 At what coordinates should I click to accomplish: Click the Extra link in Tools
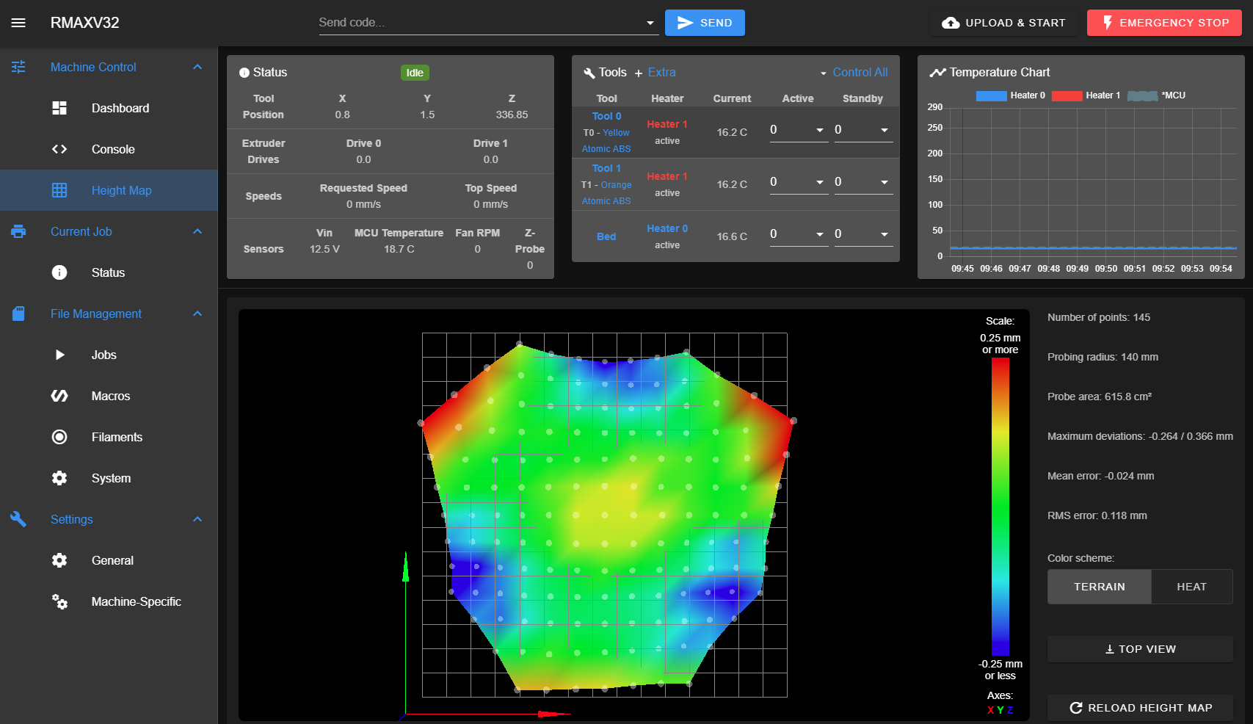point(662,72)
